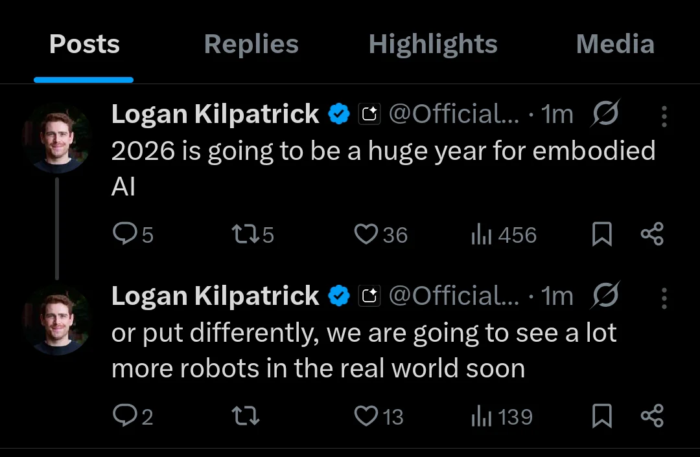This screenshot has width=700, height=457.
Task: Repost the robots in real world post
Action: click(246, 416)
